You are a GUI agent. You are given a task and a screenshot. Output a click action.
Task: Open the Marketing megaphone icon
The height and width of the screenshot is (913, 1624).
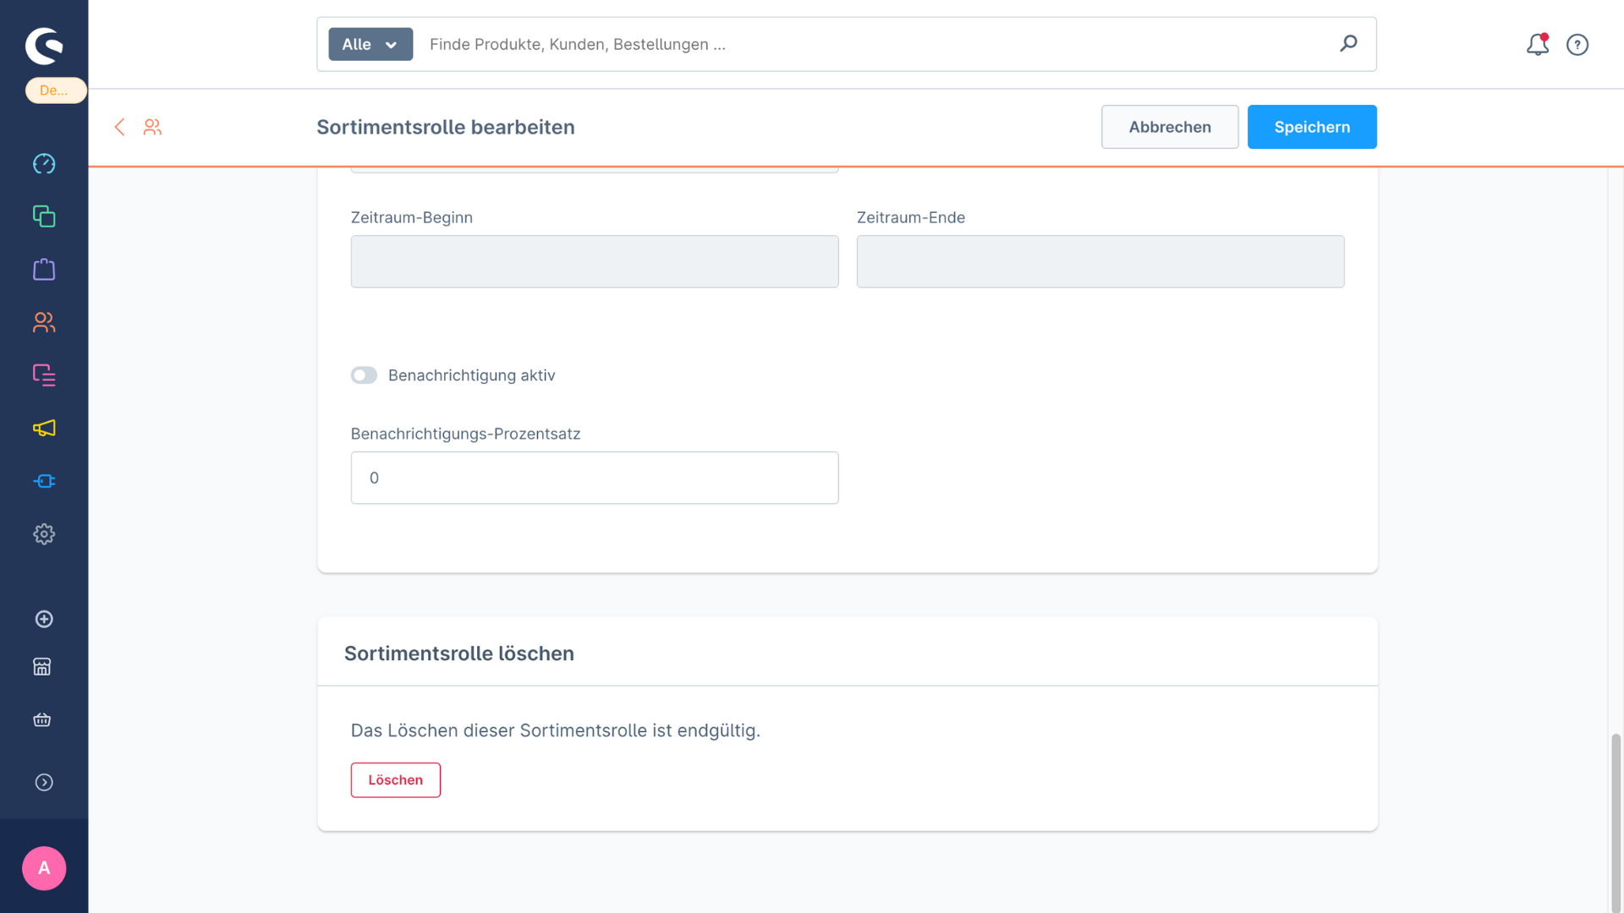pyautogui.click(x=44, y=428)
